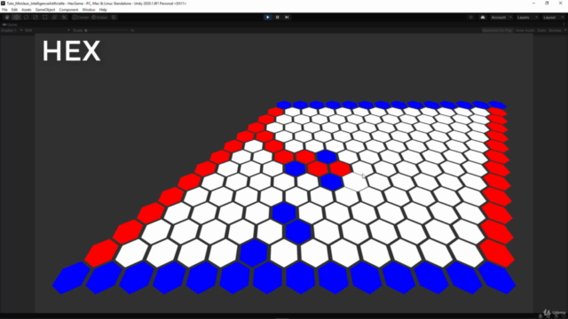This screenshot has width=568, height=319.
Task: Restore down the Unity editor window
Action: coord(547,4)
